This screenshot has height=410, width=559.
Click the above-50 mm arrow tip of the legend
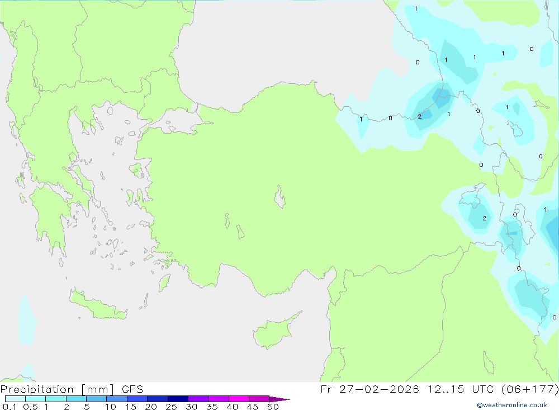(279, 399)
